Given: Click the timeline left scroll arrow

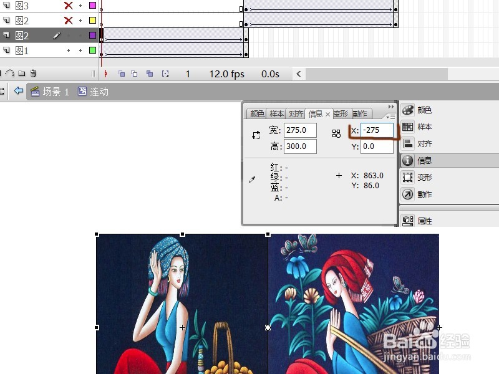Looking at the screenshot, I should [299, 74].
